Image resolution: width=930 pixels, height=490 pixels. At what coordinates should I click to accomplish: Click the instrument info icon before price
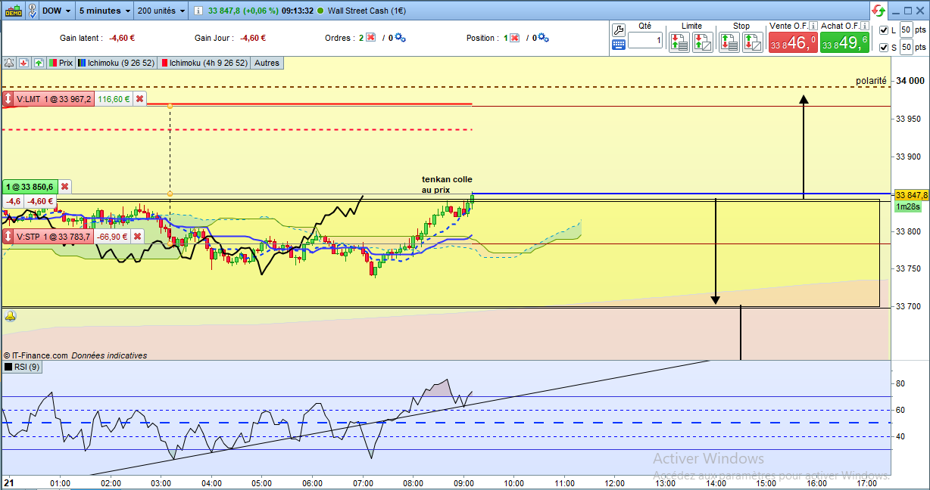198,11
